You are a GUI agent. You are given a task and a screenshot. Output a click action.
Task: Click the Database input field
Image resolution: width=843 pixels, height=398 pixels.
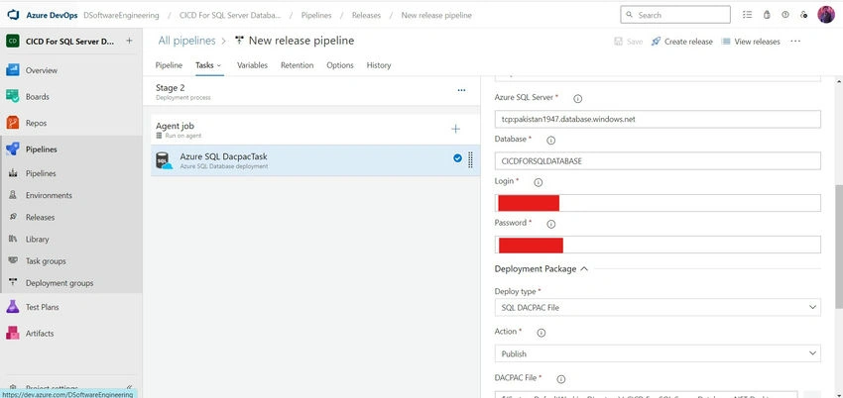(x=658, y=161)
